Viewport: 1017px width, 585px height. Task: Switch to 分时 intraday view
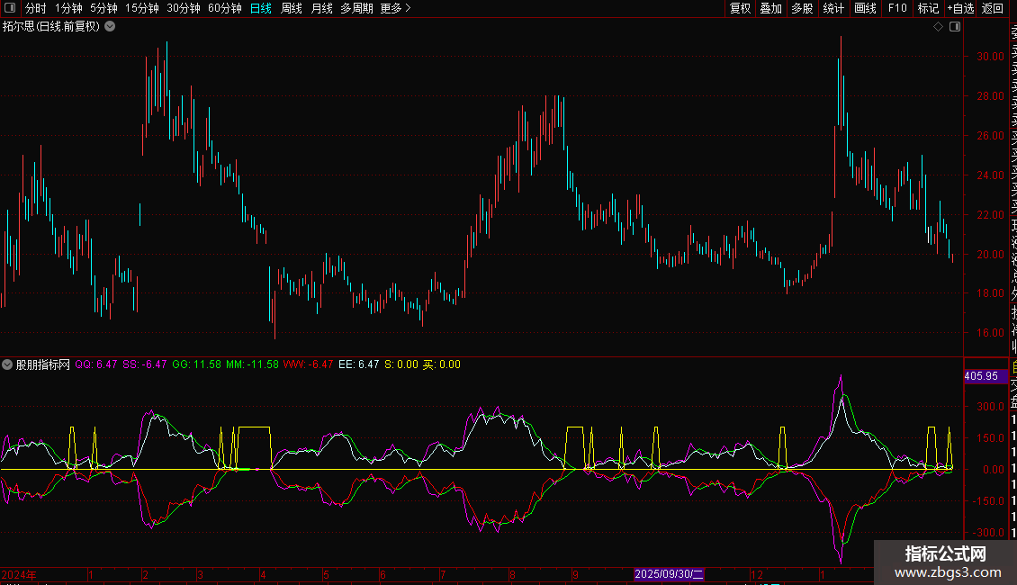click(x=35, y=8)
